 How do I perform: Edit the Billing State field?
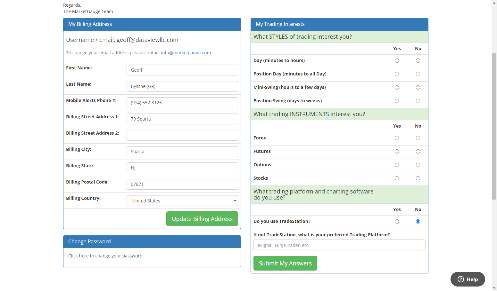click(182, 168)
